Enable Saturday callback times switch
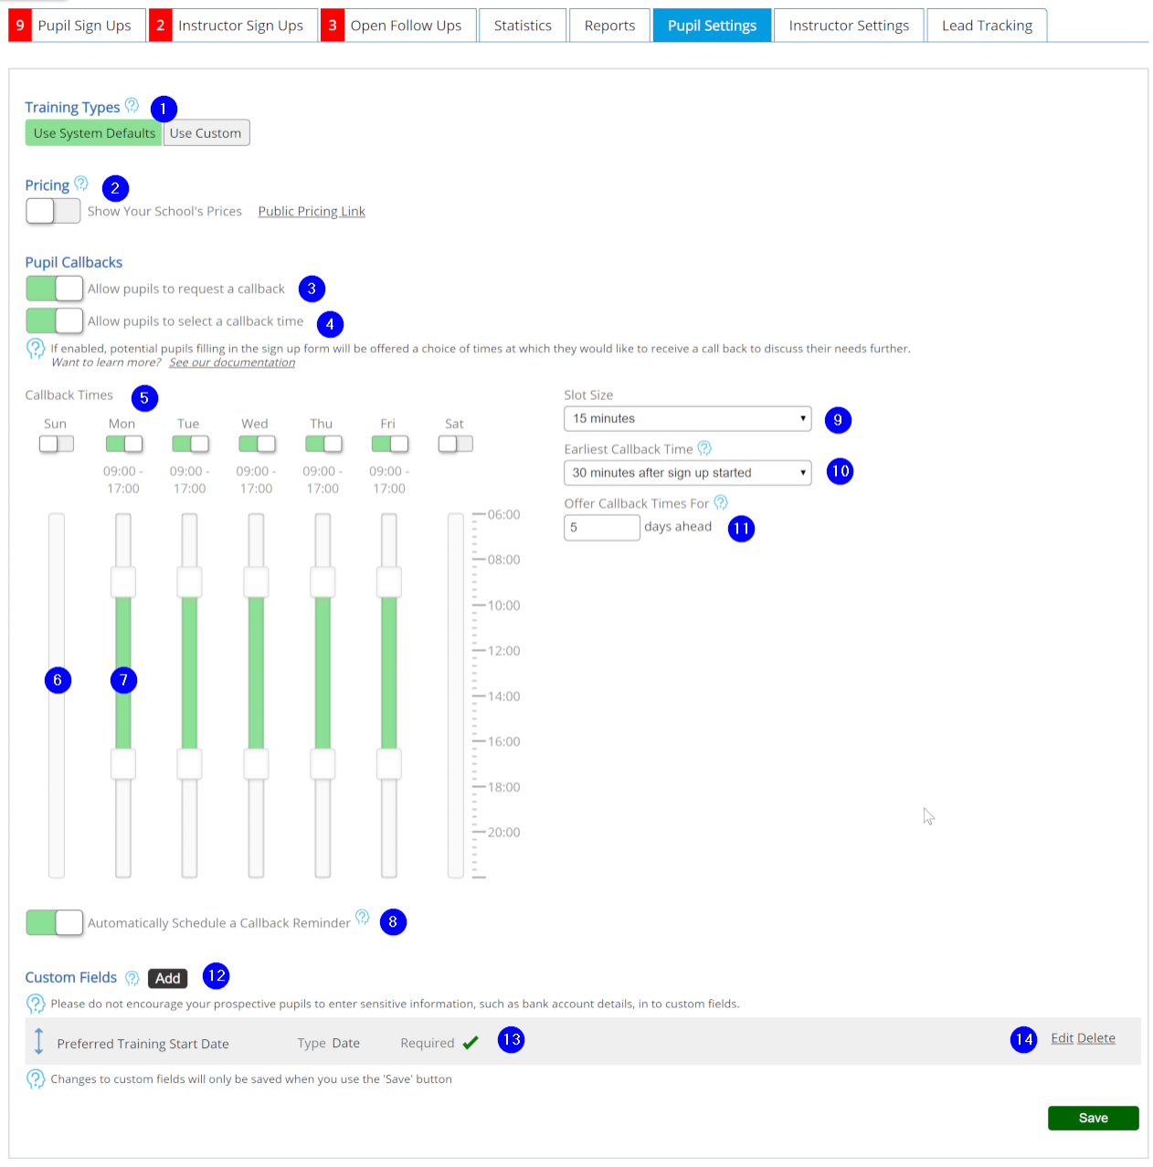The image size is (1153, 1167). point(455,444)
